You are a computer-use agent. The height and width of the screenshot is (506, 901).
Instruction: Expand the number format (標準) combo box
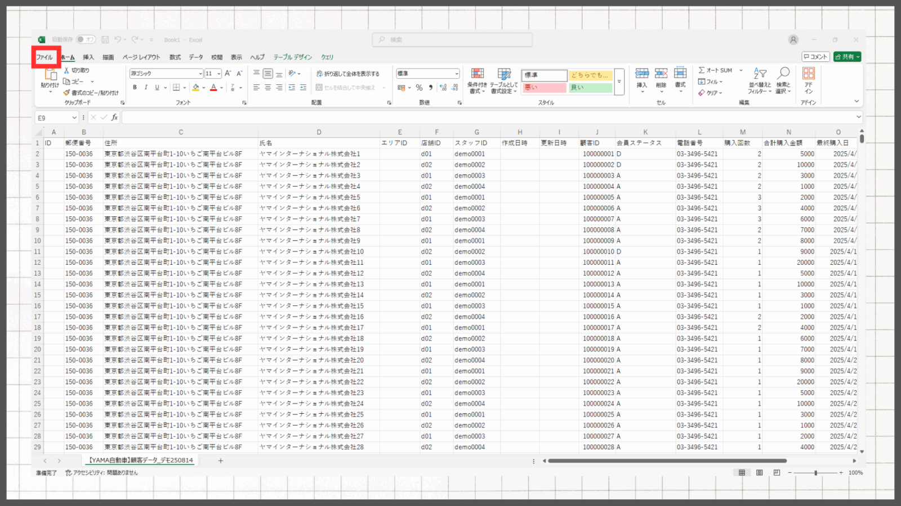pyautogui.click(x=456, y=74)
